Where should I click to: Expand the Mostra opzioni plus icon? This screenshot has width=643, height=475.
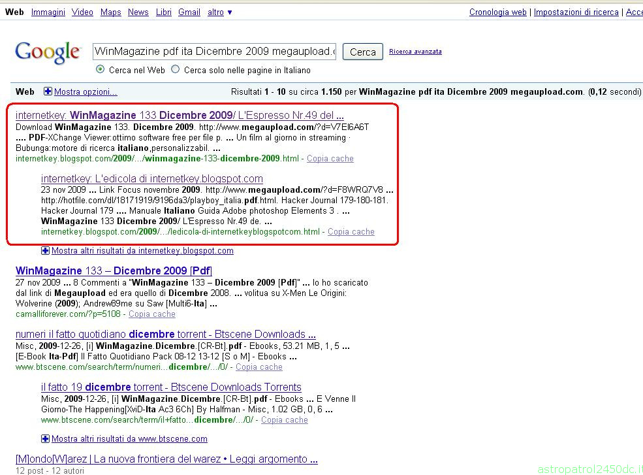(x=48, y=91)
